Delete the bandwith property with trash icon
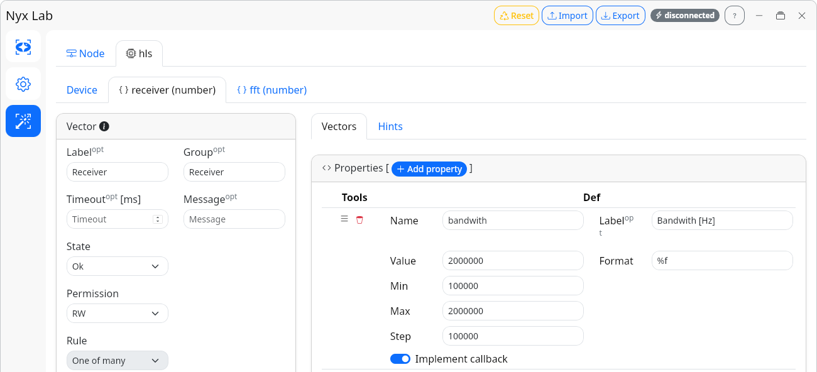This screenshot has height=372, width=817. (359, 220)
